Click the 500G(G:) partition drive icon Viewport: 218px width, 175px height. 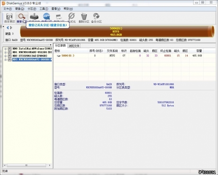point(59,56)
